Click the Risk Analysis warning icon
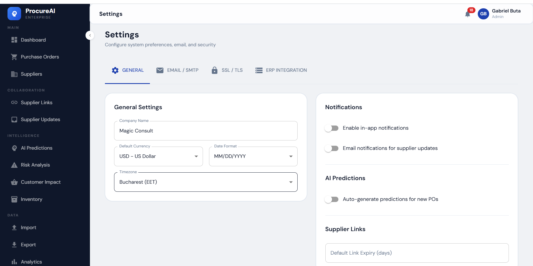 [14, 165]
